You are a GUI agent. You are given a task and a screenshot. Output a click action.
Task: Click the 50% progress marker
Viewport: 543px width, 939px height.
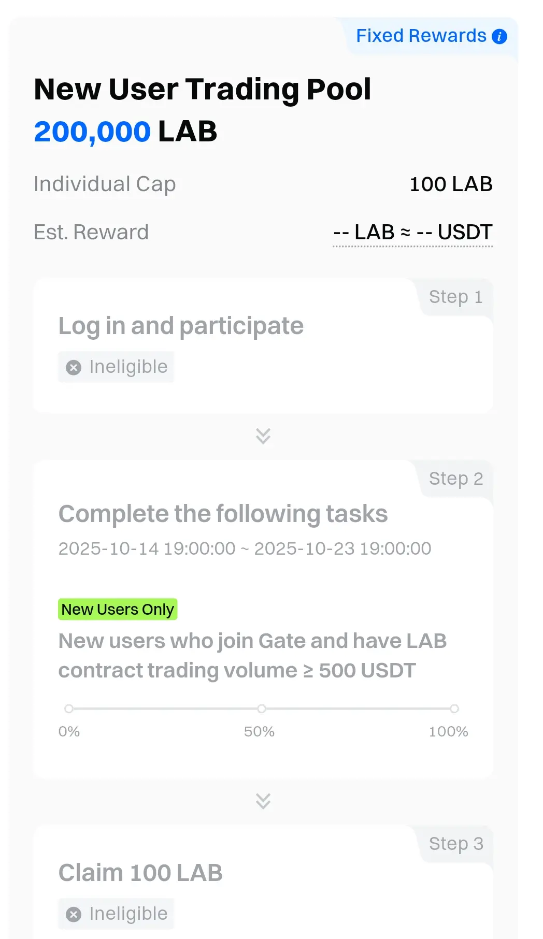coord(262,709)
